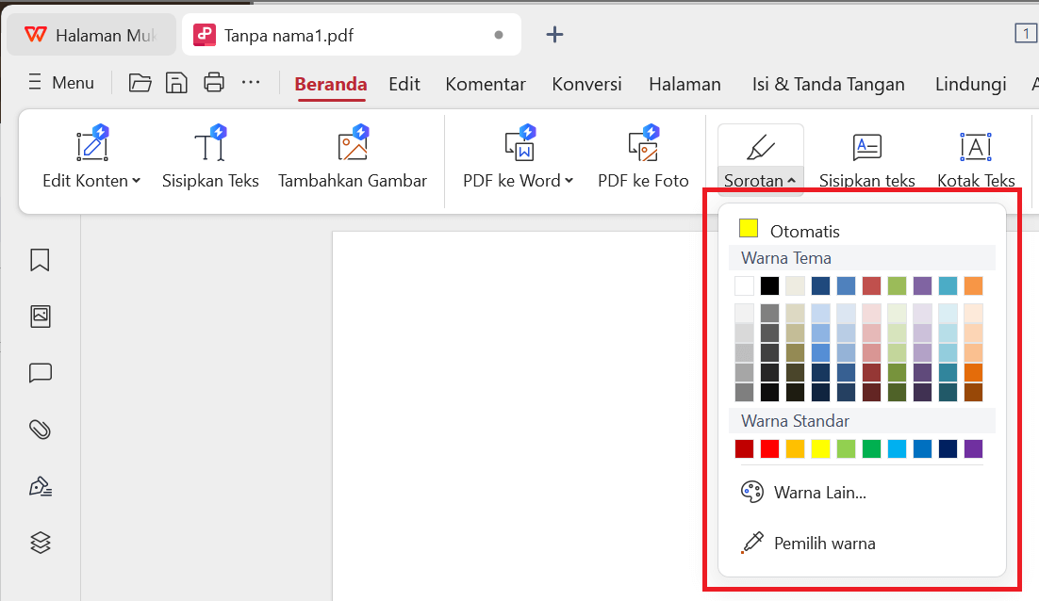The image size is (1039, 601).
Task: Print the document via the printer icon
Action: (213, 83)
